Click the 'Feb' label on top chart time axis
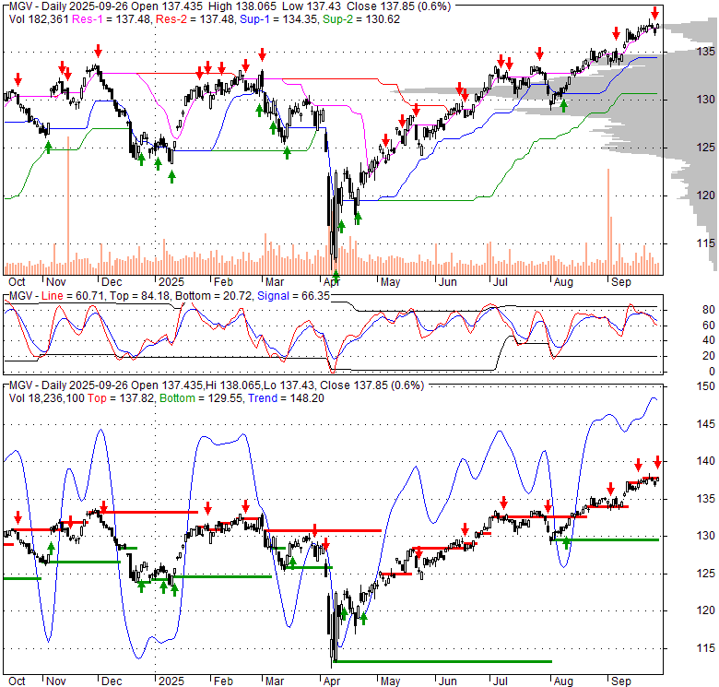Screen dimensions: 719x687 [223, 282]
